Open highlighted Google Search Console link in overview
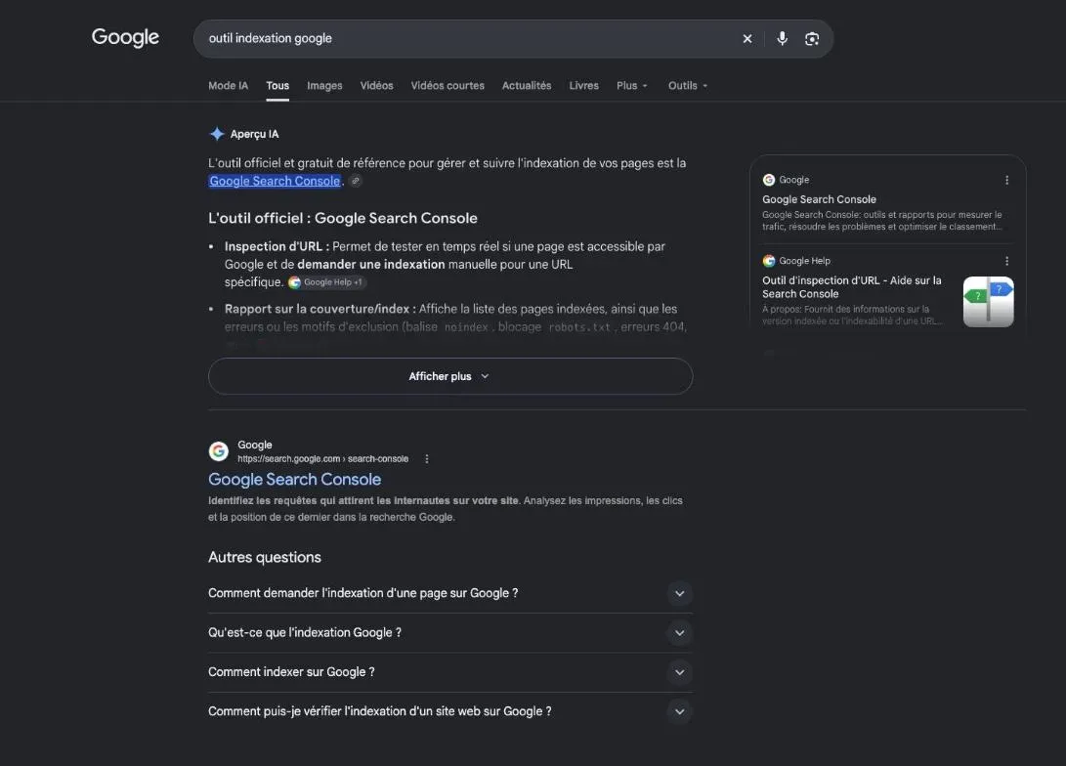1066x766 pixels. tap(275, 181)
